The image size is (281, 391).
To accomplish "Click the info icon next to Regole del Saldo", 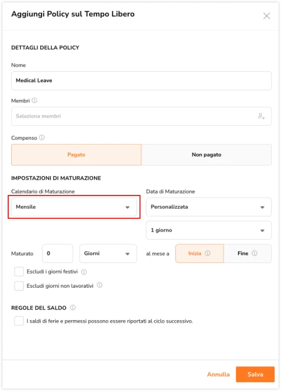I will pyautogui.click(x=73, y=308).
